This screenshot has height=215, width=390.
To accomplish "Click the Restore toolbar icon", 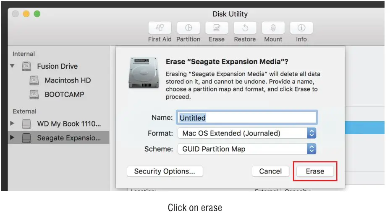I will (x=245, y=28).
